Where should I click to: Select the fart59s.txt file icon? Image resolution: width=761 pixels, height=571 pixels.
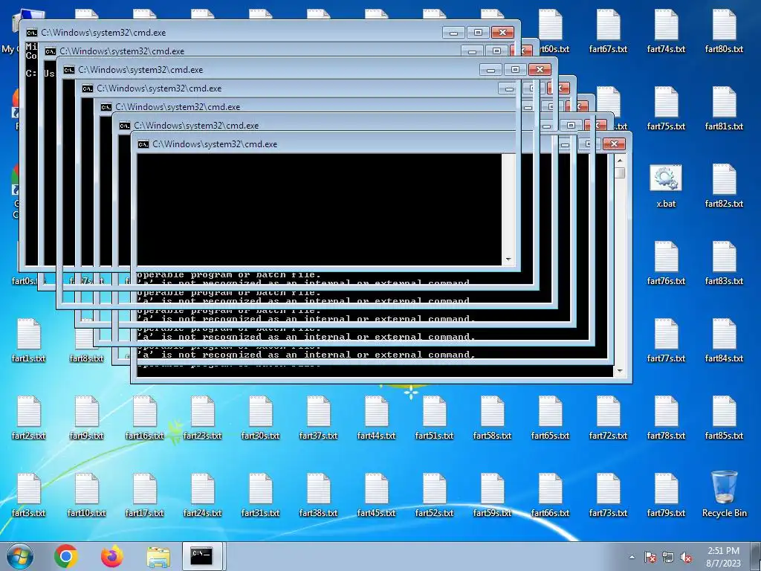[492, 494]
